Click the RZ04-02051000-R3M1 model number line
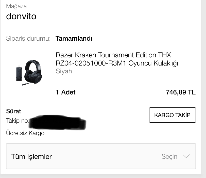The height and width of the screenshot is (178, 206). click(91, 63)
